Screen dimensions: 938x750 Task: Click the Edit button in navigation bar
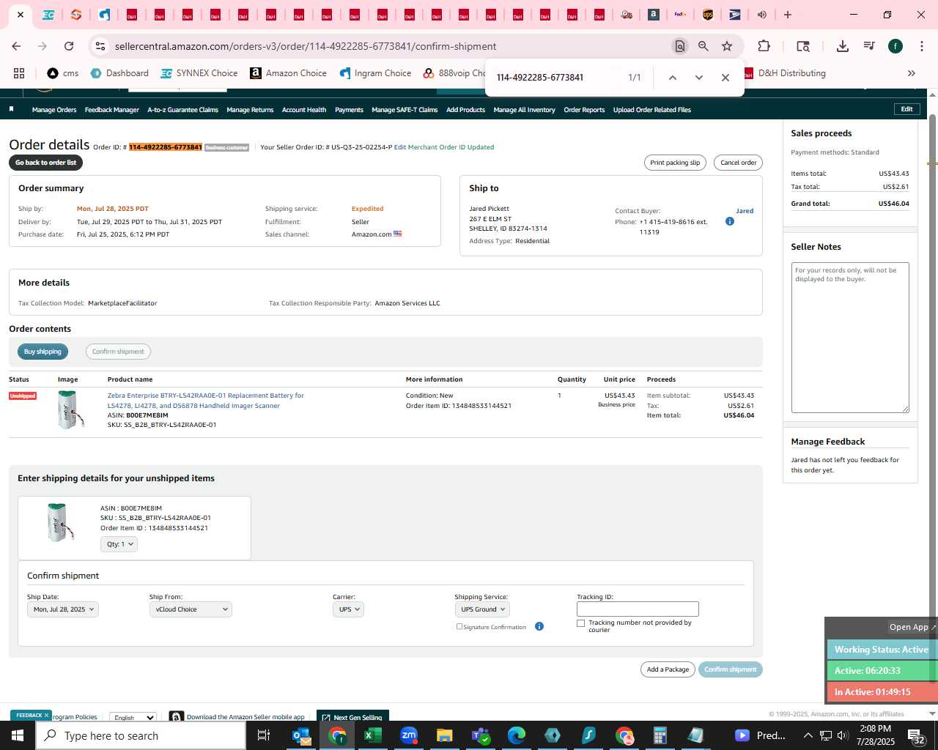coord(906,109)
